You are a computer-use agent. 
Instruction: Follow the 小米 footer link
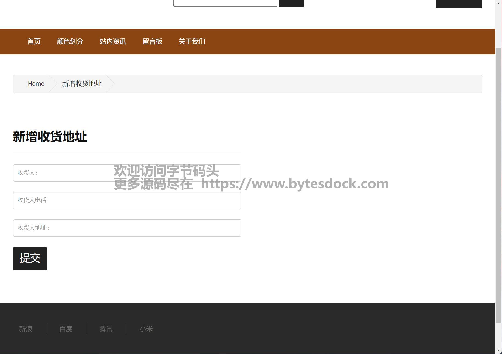point(146,329)
